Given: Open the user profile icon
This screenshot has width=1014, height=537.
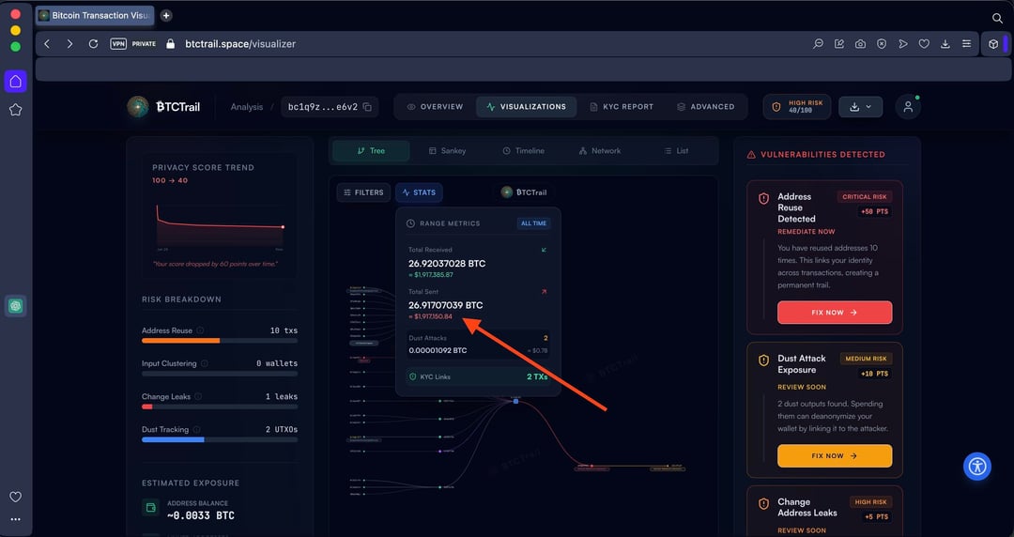Looking at the screenshot, I should point(908,107).
